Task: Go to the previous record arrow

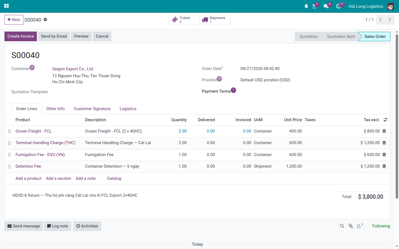Action: [380, 20]
